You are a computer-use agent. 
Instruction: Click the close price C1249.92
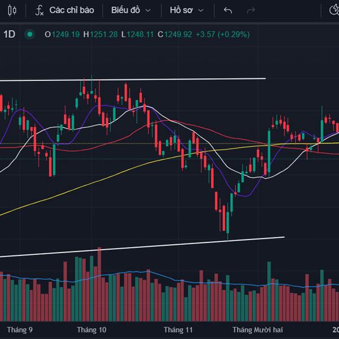pos(175,34)
